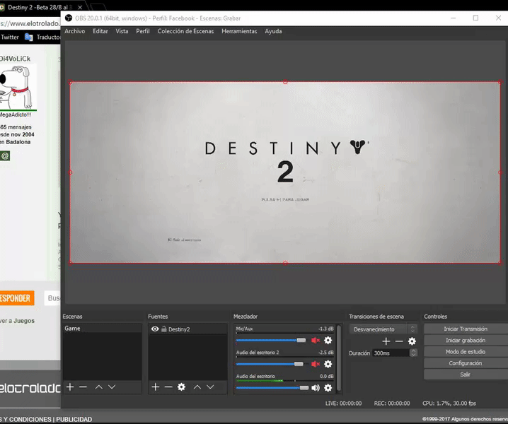The height and width of the screenshot is (424, 508).
Task: Open source properties gear in Fuentes panel
Action: click(182, 387)
